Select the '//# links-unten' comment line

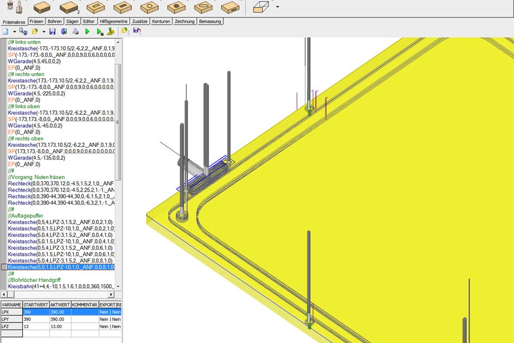click(x=24, y=42)
